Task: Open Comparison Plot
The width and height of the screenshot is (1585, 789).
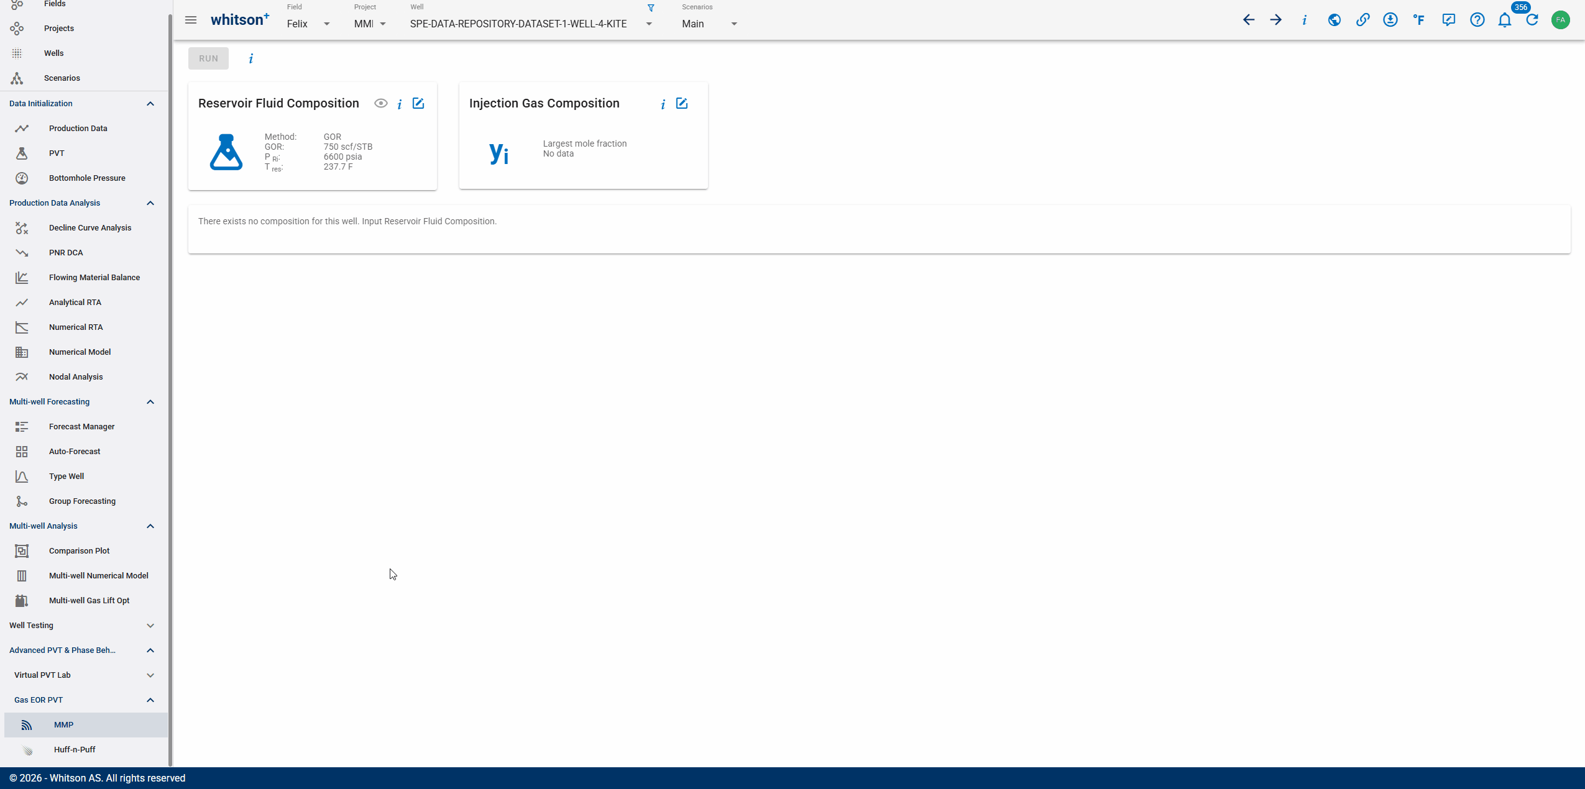Action: (84, 551)
